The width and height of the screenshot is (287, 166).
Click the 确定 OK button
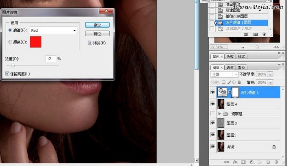point(97,25)
